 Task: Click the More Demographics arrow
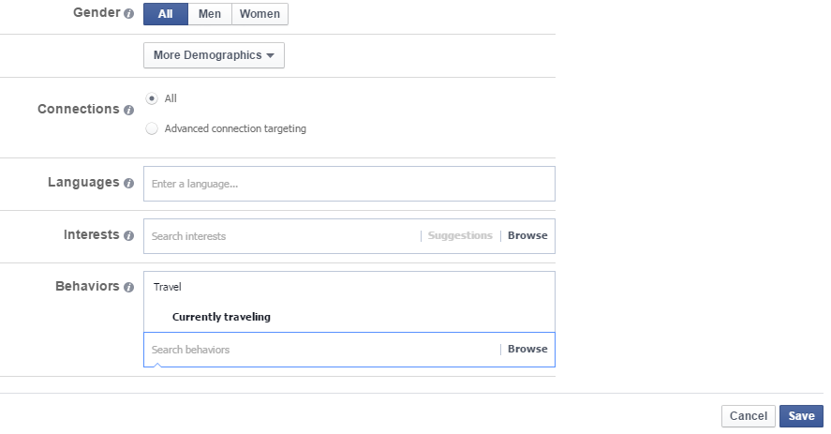coord(271,55)
